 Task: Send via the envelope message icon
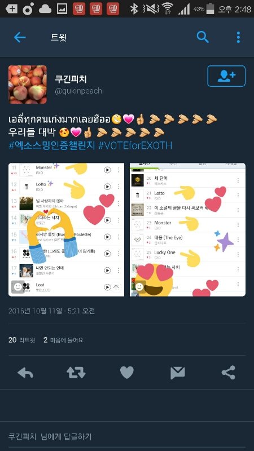(x=177, y=373)
